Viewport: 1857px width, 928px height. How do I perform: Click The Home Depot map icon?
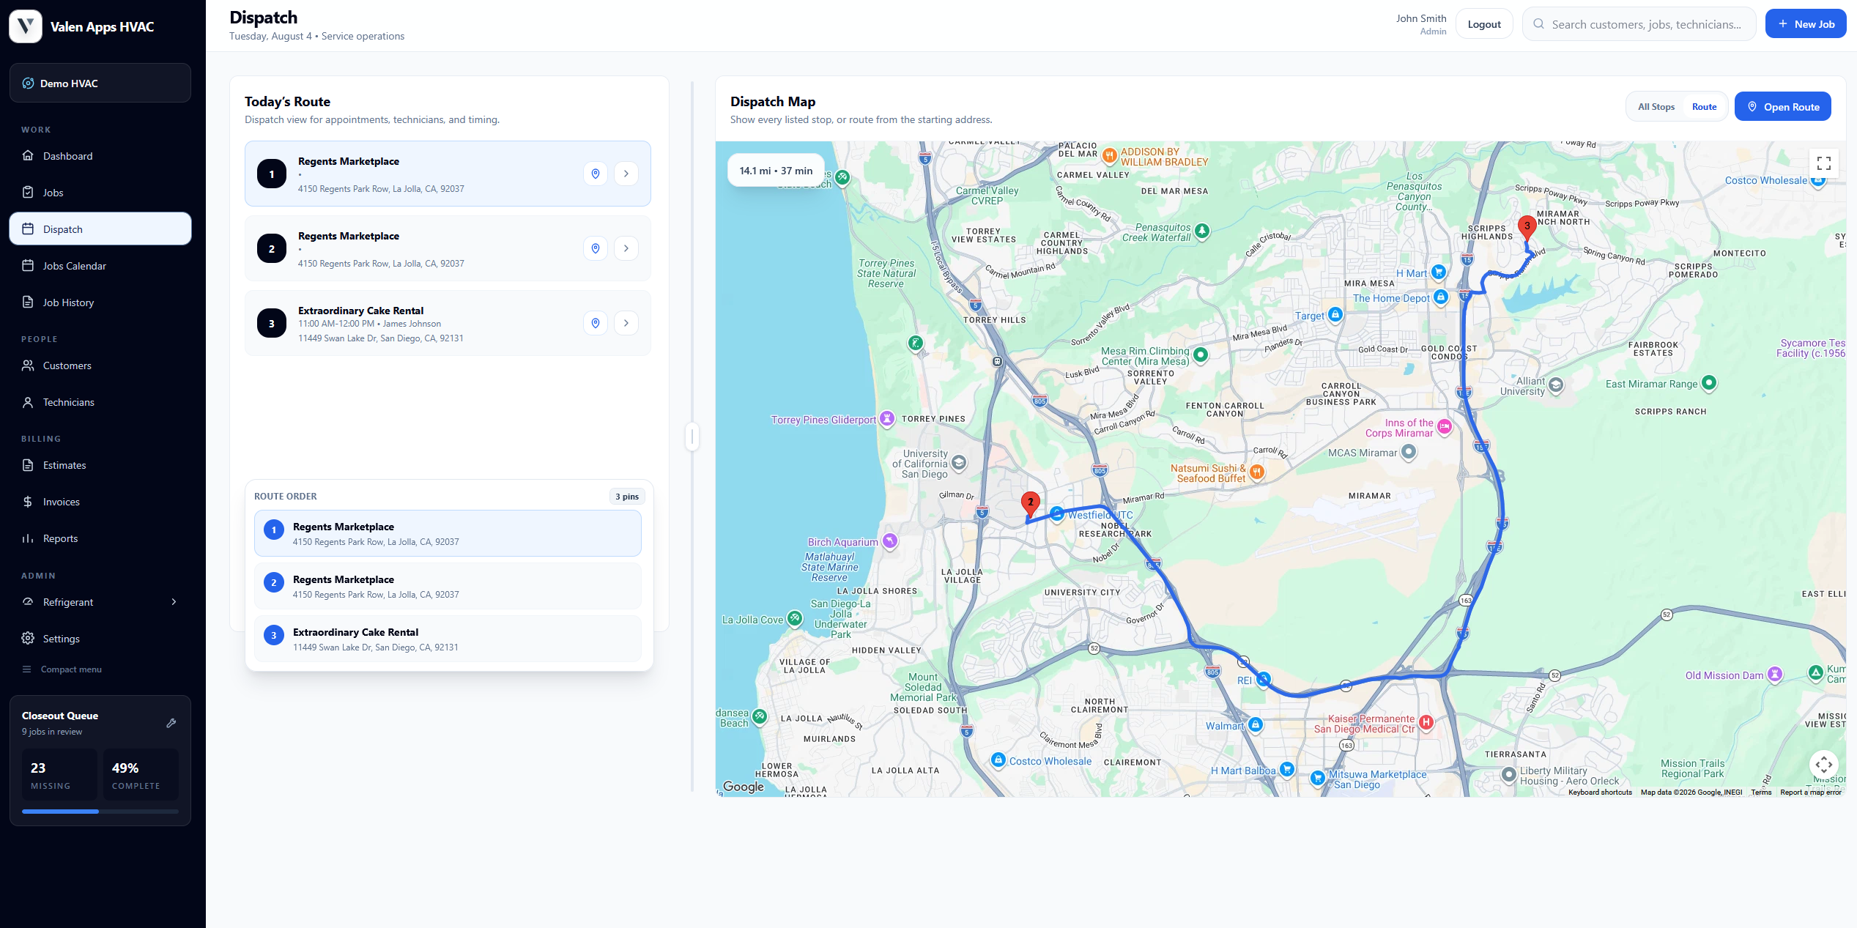click(1441, 297)
